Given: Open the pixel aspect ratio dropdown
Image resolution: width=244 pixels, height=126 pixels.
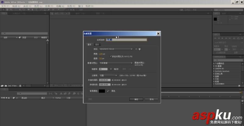Looking at the screenshot, I should [x=116, y=63].
